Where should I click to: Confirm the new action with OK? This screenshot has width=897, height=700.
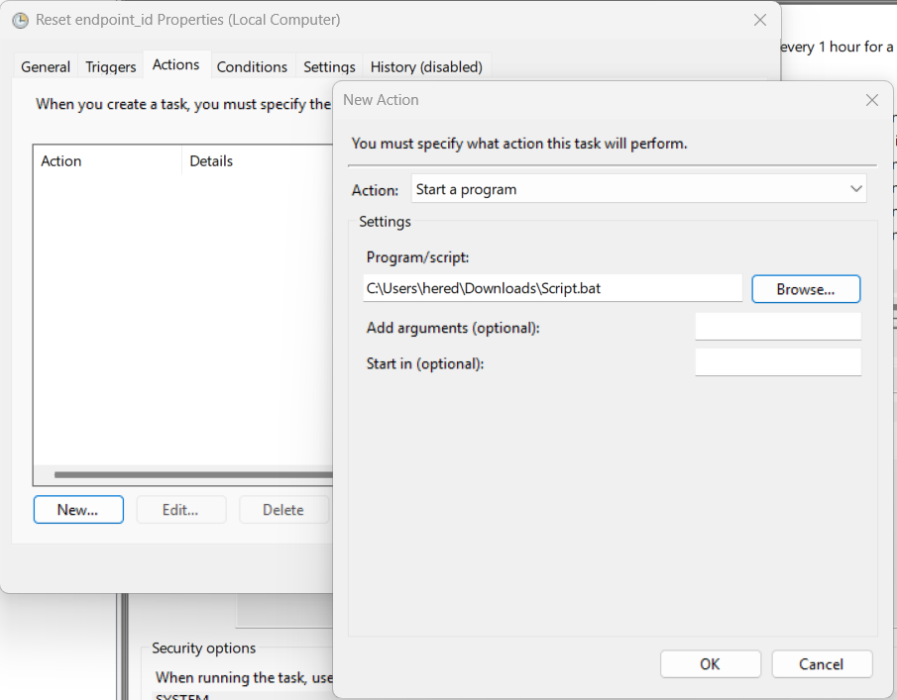point(710,664)
